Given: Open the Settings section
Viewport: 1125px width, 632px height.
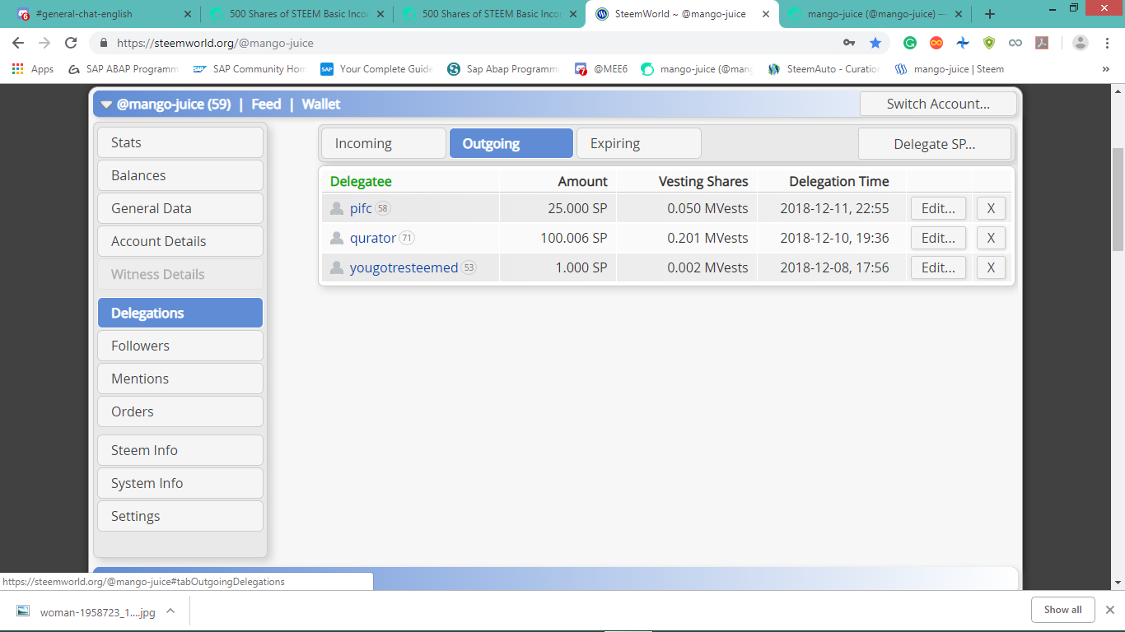Looking at the screenshot, I should 180,516.
